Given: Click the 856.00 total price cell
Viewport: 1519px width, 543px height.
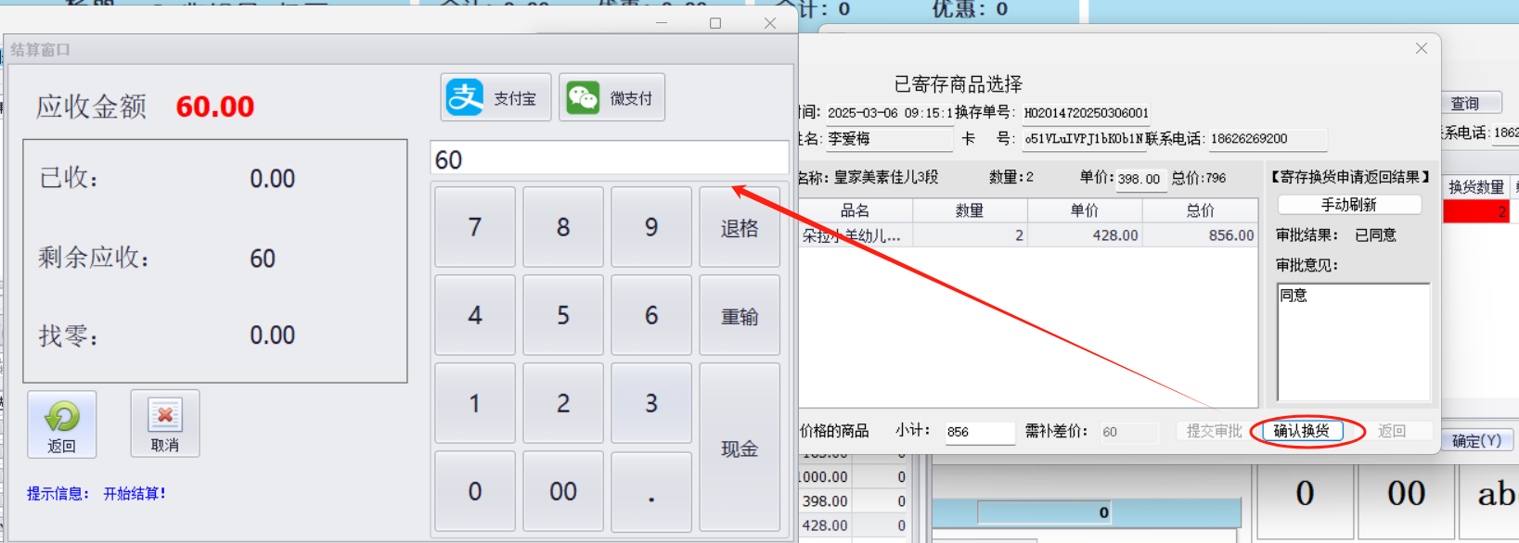Looking at the screenshot, I should click(1200, 235).
